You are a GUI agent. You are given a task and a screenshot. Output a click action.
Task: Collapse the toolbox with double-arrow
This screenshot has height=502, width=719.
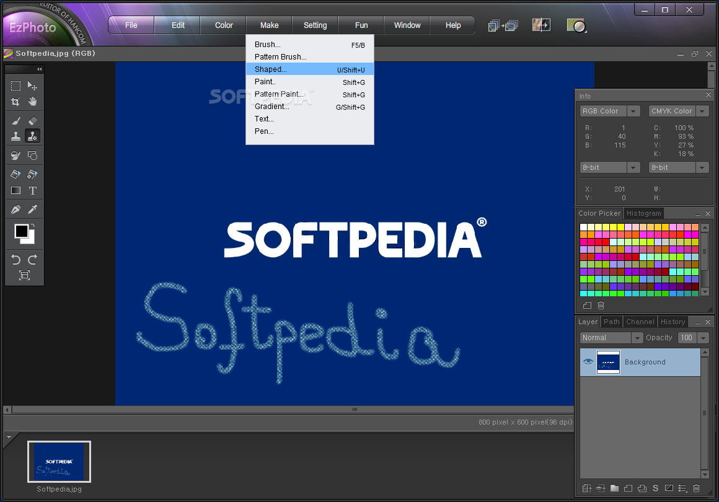pyautogui.click(x=40, y=69)
